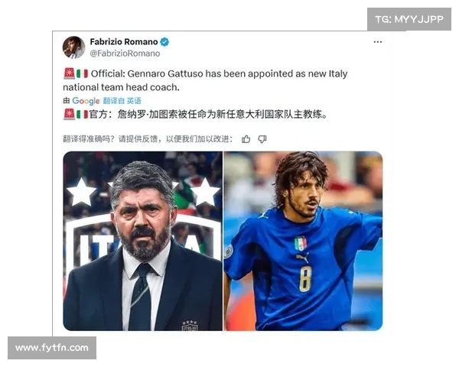Viewport: 459px width, 367px height.
Task: Click the siren emoji in Chinese translation
Action: pyautogui.click(x=69, y=114)
